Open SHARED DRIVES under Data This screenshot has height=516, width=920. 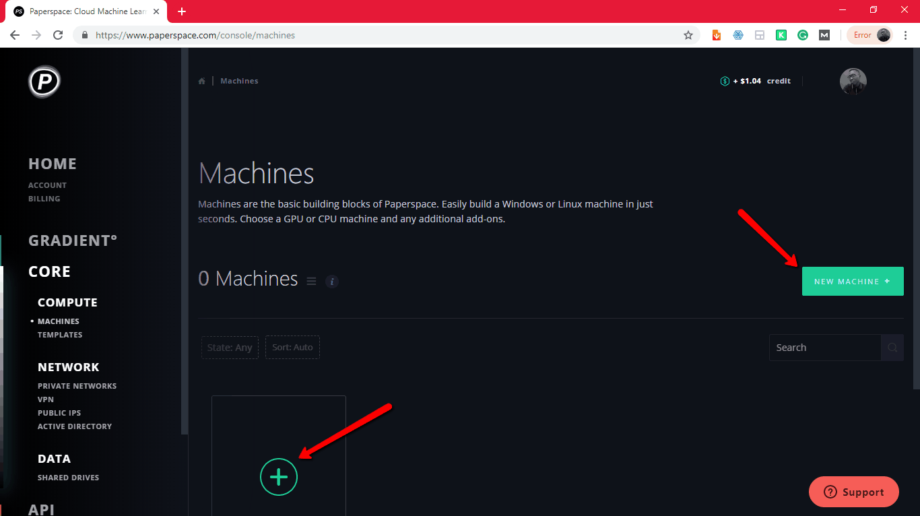68,478
